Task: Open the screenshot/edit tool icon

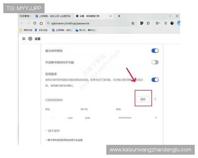Action: pyautogui.click(x=142, y=23)
